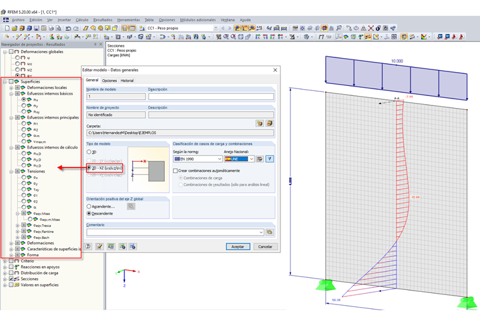
Task: Click the New model toolbar icon
Action: 7,28
